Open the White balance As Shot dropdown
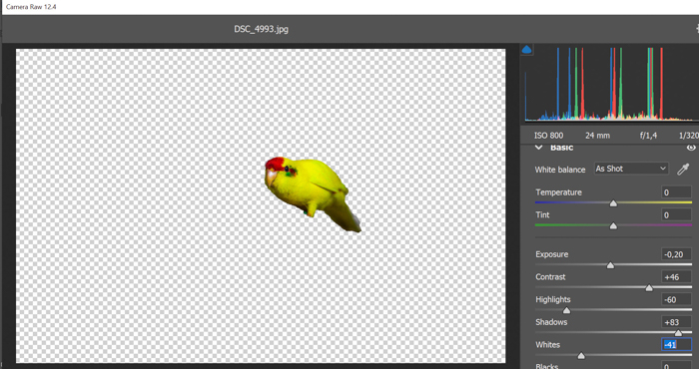 pos(631,169)
